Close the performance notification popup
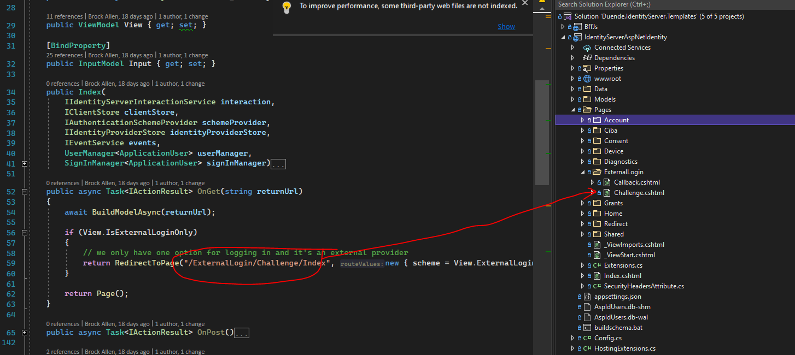 525,3
